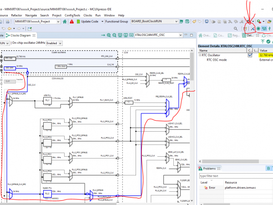The width and height of the screenshot is (273, 205).
Task: Toggle the RTC Oscillator checkbox
Action: tap(249, 55)
